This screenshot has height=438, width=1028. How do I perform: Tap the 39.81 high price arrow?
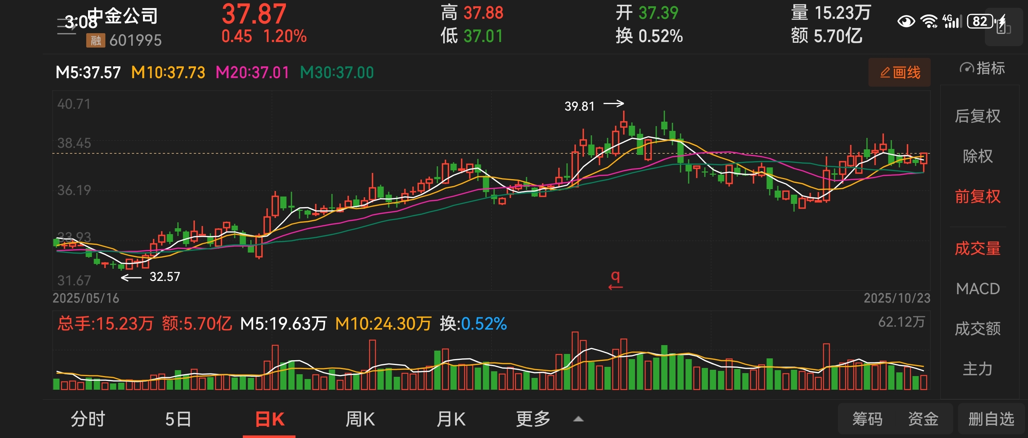tap(613, 104)
